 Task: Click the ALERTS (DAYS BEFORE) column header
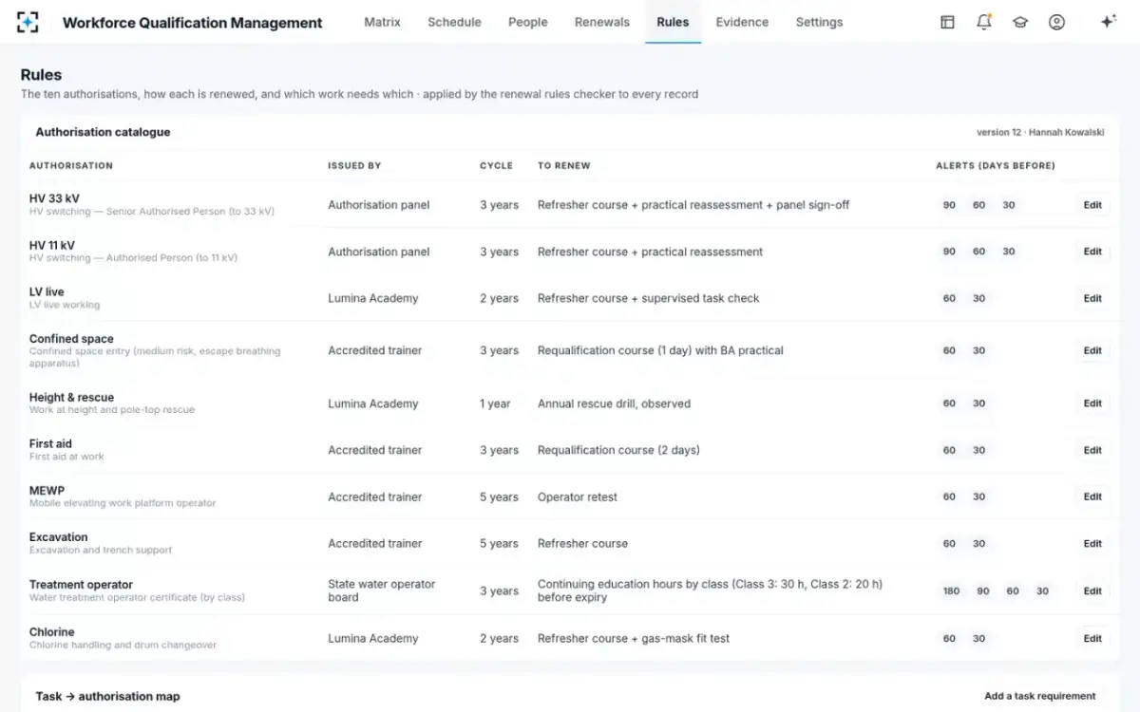(x=996, y=165)
